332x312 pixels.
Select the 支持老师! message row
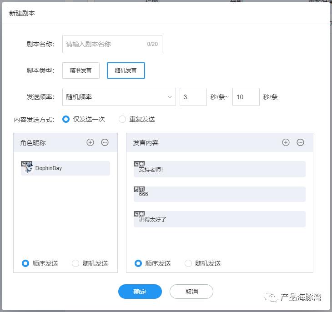pos(220,169)
